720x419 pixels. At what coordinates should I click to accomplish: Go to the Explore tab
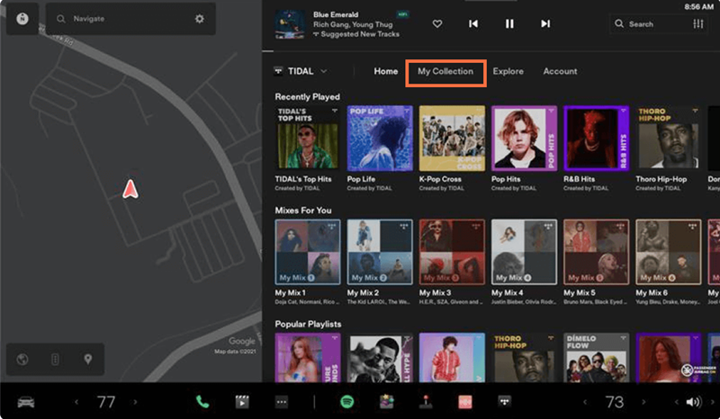[x=508, y=71]
